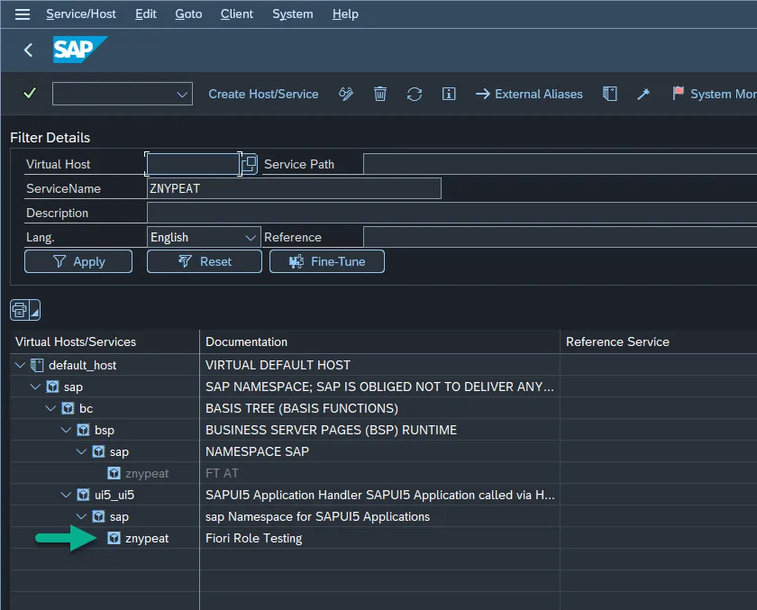Open the System menu
This screenshot has width=757, height=610.
[293, 14]
